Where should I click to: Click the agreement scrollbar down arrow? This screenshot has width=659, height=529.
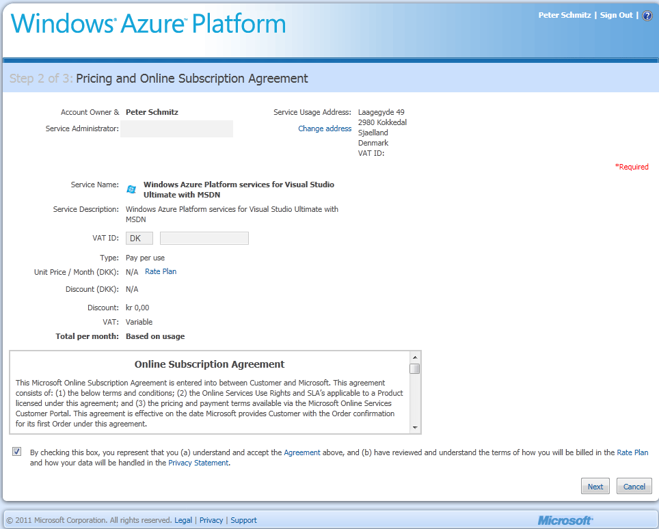coord(415,428)
